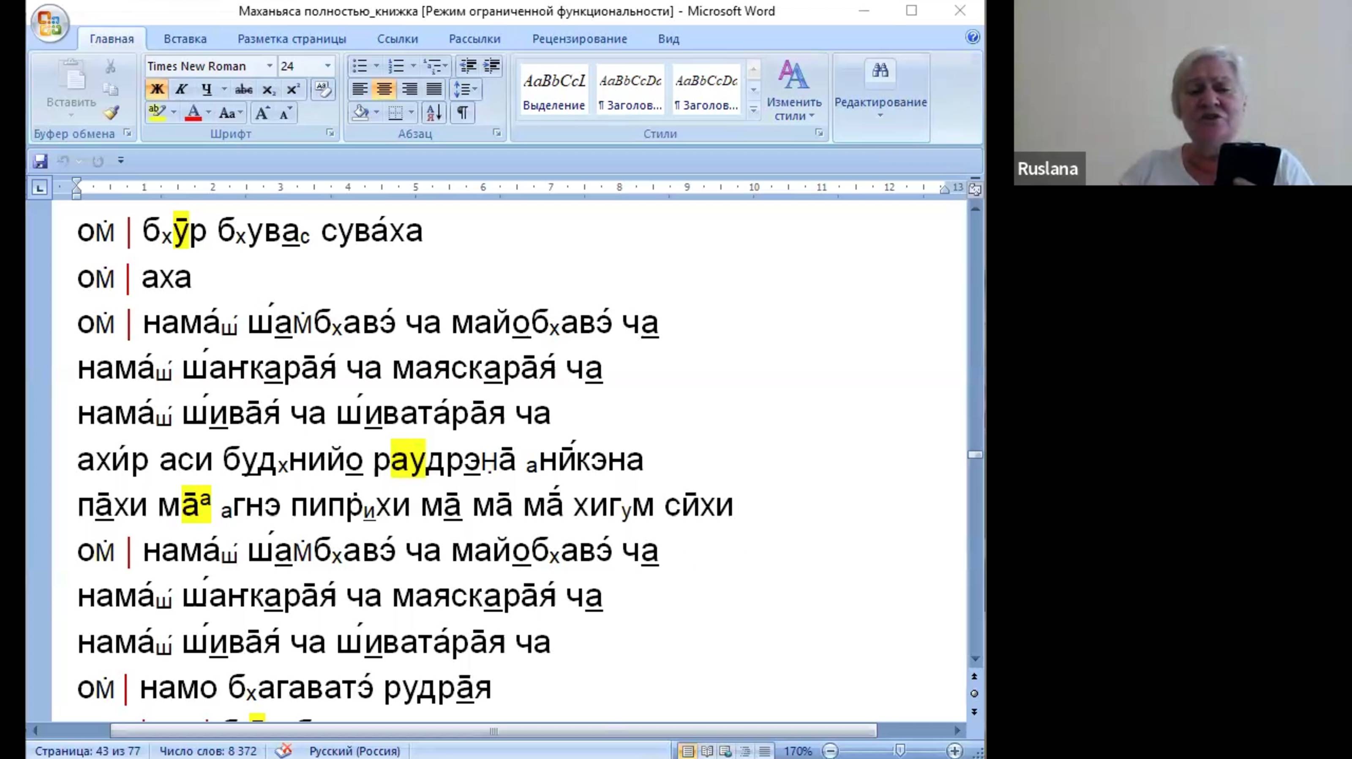Click the Grow Font icon
Screen dimensions: 1352x759
pos(262,113)
